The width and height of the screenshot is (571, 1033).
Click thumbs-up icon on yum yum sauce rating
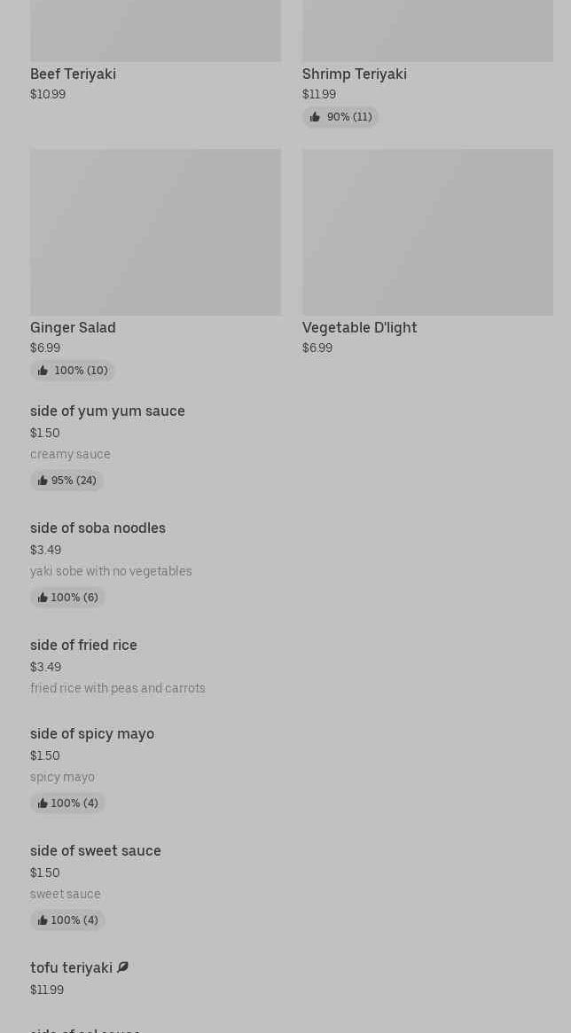tap(43, 481)
